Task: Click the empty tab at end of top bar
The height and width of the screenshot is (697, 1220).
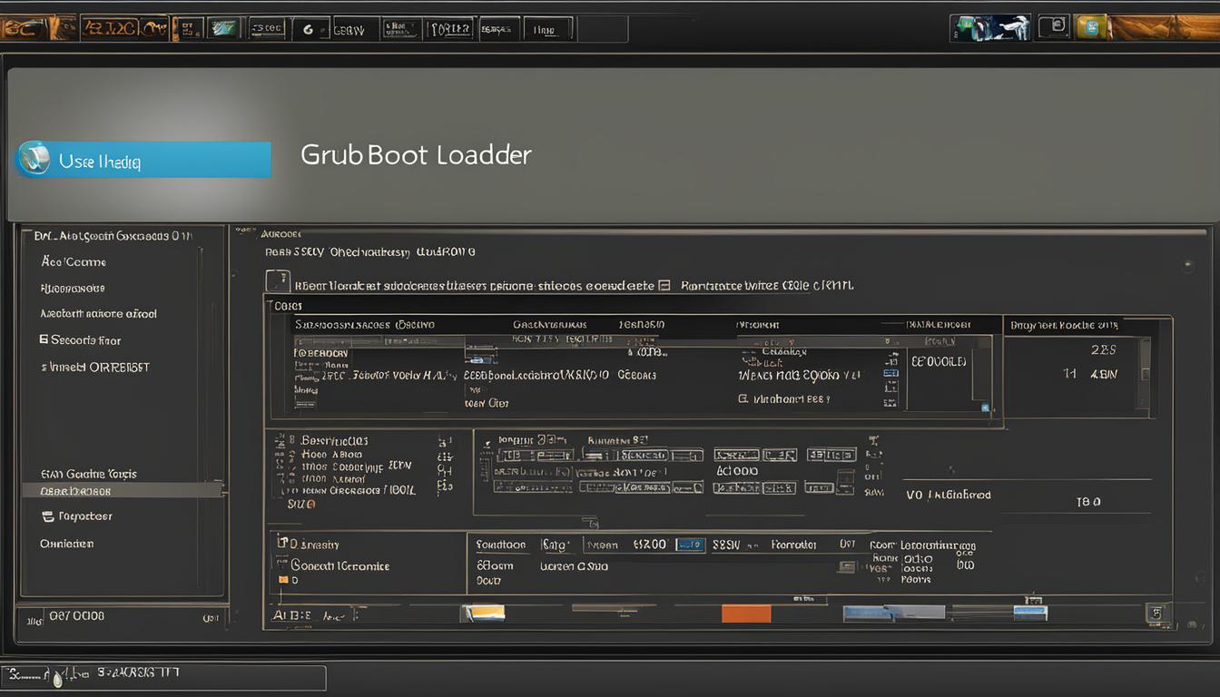Action: click(x=603, y=29)
